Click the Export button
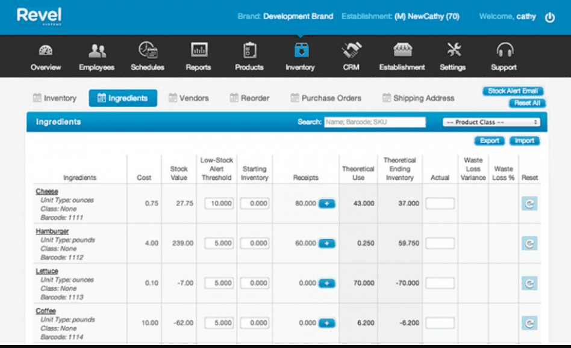 click(x=490, y=141)
